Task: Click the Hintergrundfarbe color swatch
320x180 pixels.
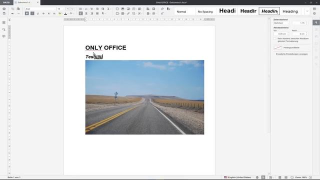Action: [277, 47]
